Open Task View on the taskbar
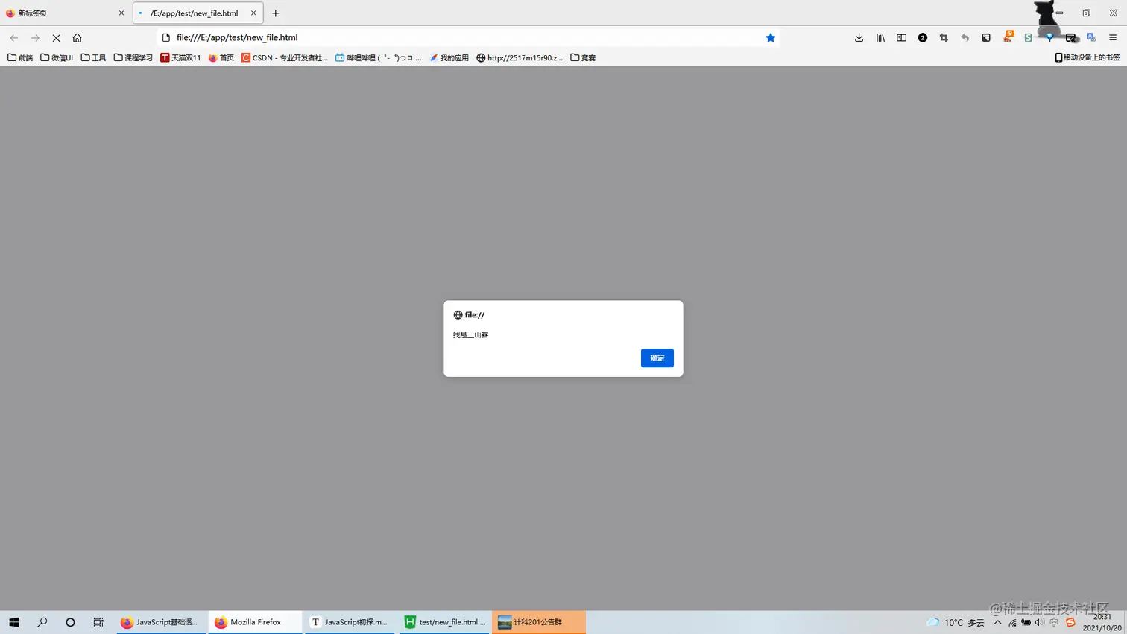Viewport: 1127px width, 634px height. tap(98, 622)
